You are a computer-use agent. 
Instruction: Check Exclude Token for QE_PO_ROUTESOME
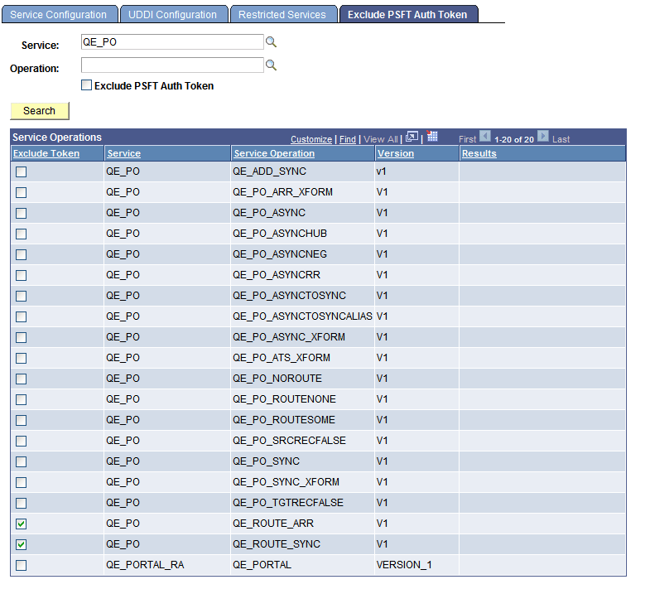point(22,420)
